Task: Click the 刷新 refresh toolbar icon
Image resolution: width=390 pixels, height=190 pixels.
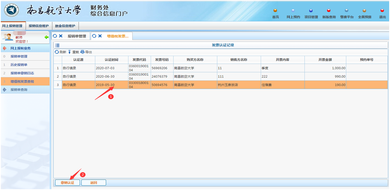Action: (57, 52)
